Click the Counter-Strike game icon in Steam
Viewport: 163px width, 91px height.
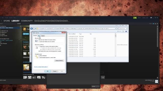24,29
